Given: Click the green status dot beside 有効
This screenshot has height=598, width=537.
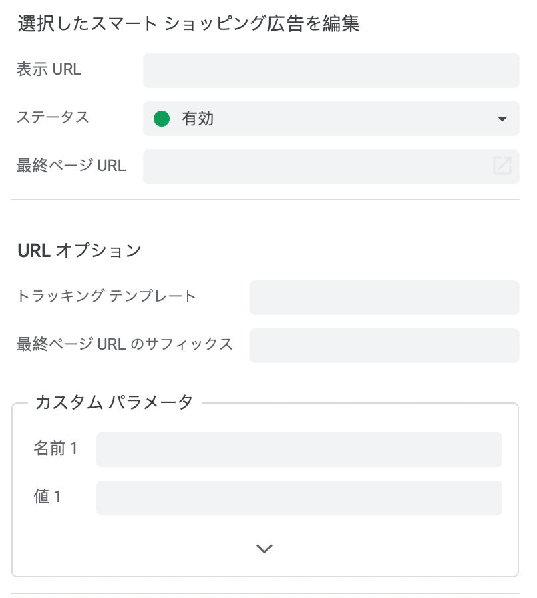Looking at the screenshot, I should point(162,119).
